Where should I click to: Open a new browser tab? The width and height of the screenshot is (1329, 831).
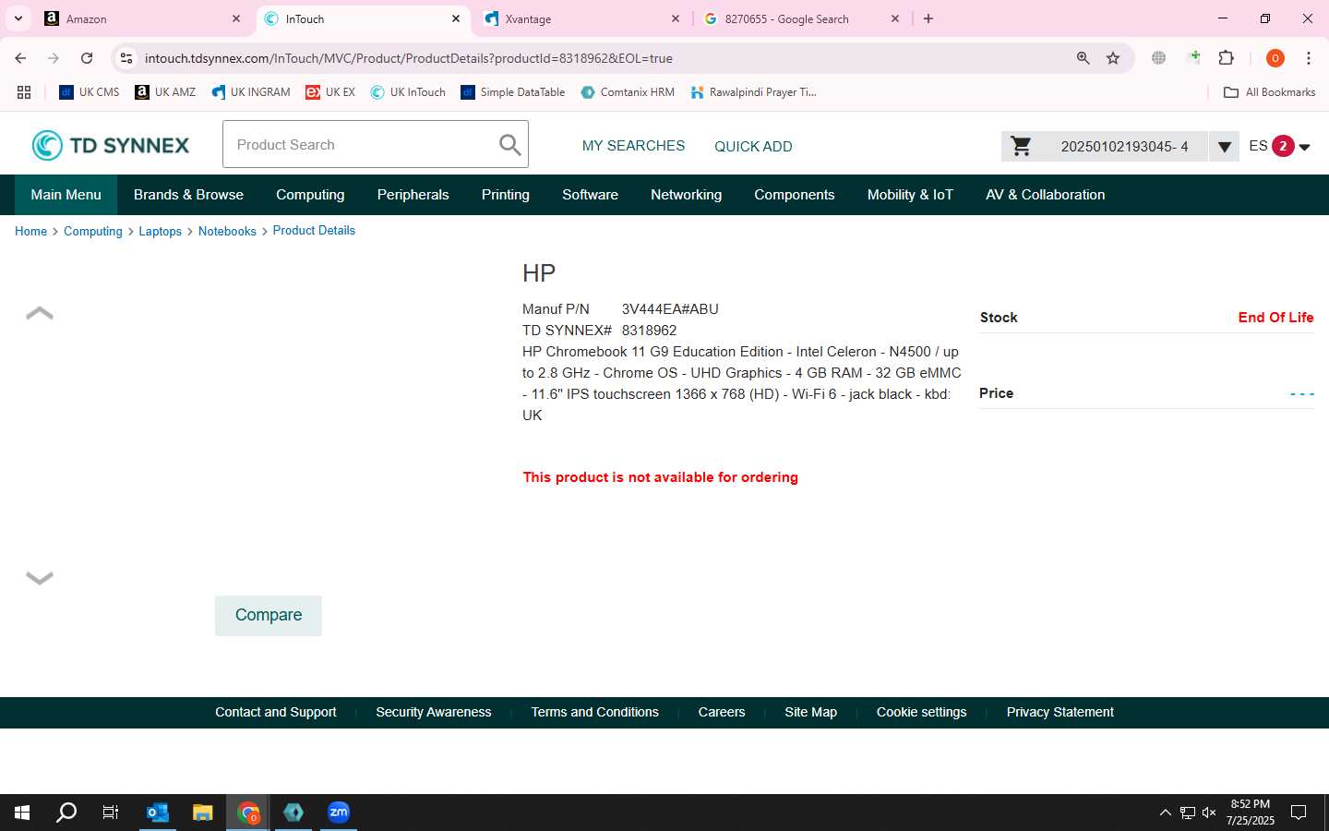click(928, 18)
